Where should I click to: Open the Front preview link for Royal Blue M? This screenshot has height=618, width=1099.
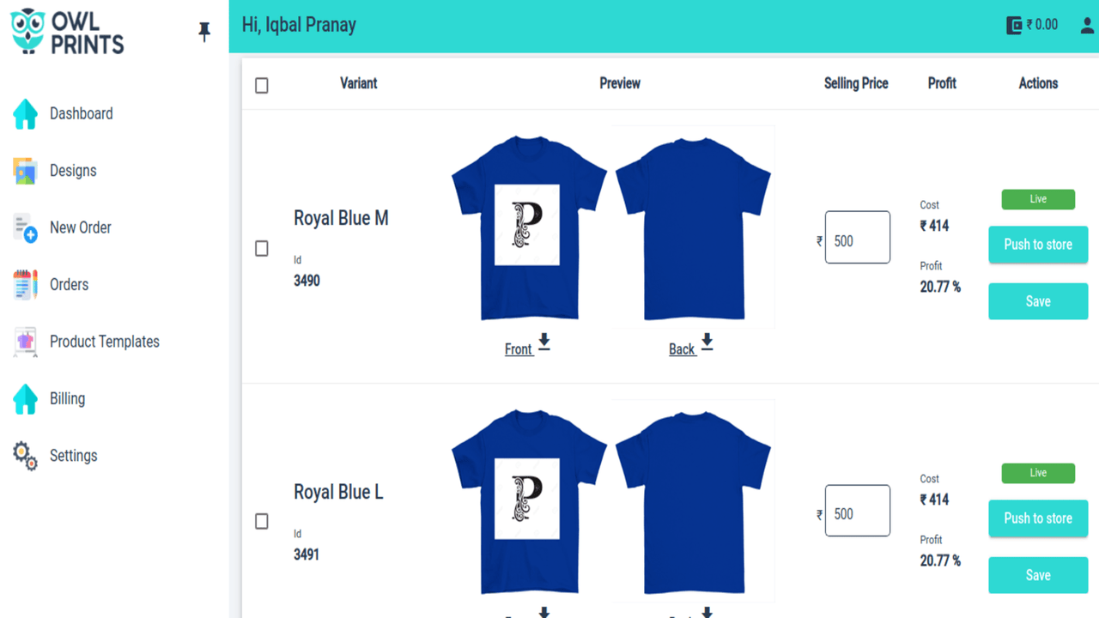(519, 349)
